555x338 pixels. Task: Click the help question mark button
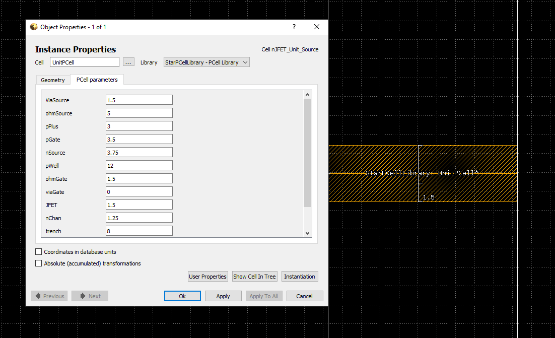(x=294, y=27)
